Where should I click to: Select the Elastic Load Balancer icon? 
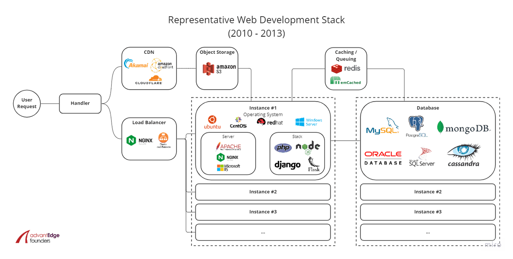point(163,140)
